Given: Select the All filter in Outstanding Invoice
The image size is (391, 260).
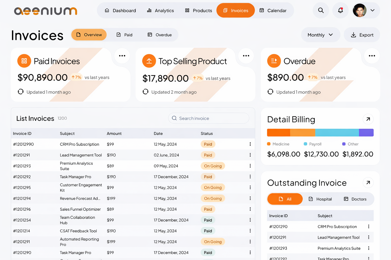Looking at the screenshot, I should point(285,199).
